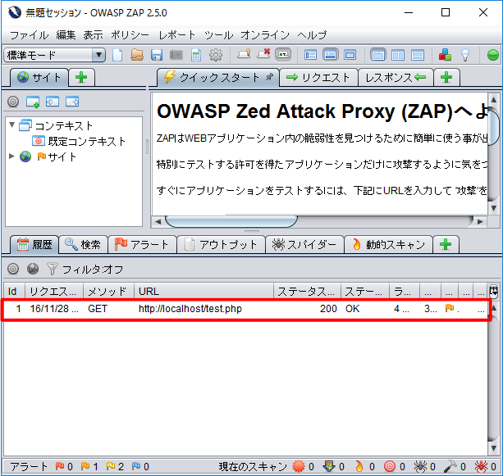Click the export context icon
Image resolution: width=503 pixels, height=476 pixels.
72,102
